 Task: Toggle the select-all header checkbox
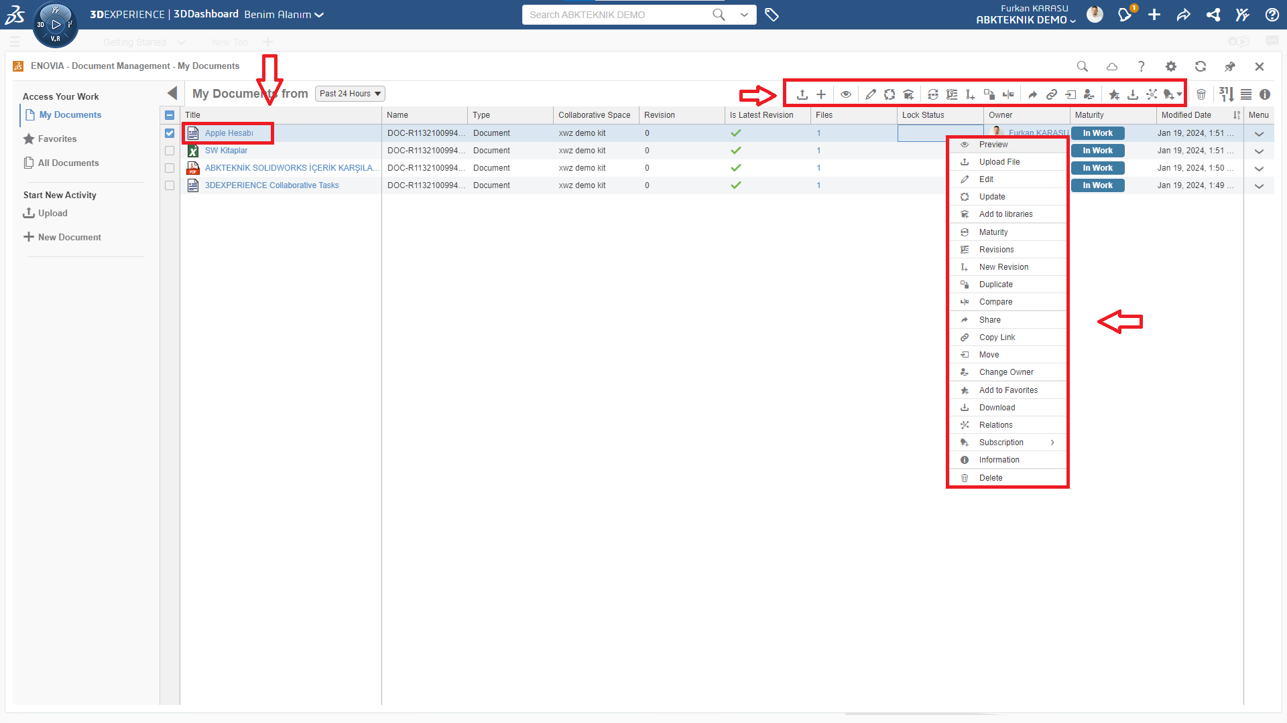click(170, 115)
